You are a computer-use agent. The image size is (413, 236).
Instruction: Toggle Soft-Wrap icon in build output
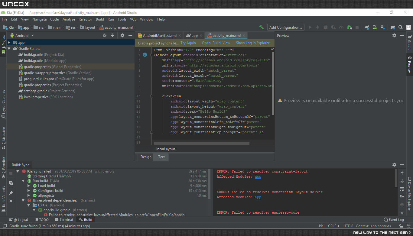tap(402, 189)
